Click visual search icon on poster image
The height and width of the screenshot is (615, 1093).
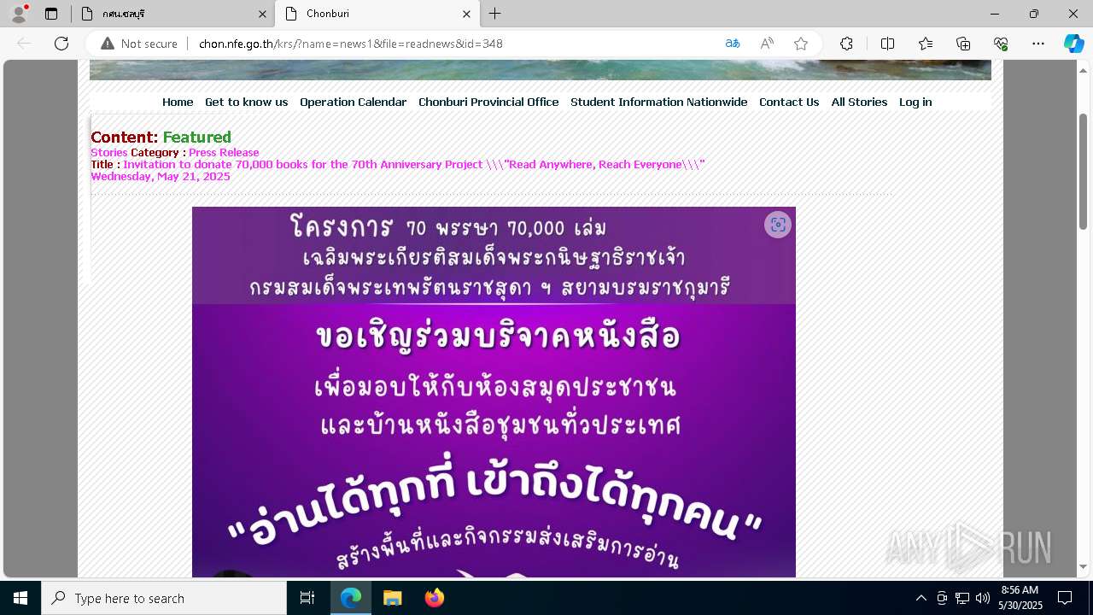click(x=778, y=225)
